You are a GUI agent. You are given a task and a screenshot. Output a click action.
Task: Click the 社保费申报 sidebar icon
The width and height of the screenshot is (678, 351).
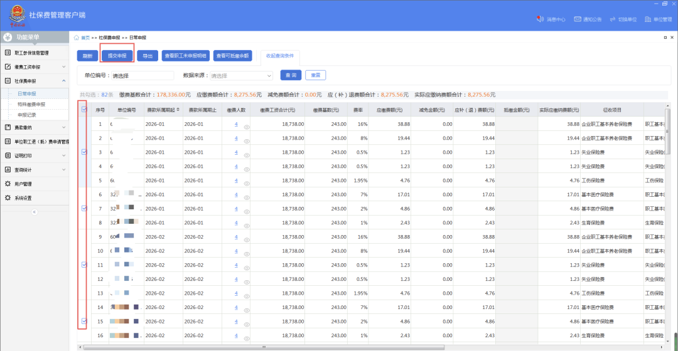click(x=8, y=81)
